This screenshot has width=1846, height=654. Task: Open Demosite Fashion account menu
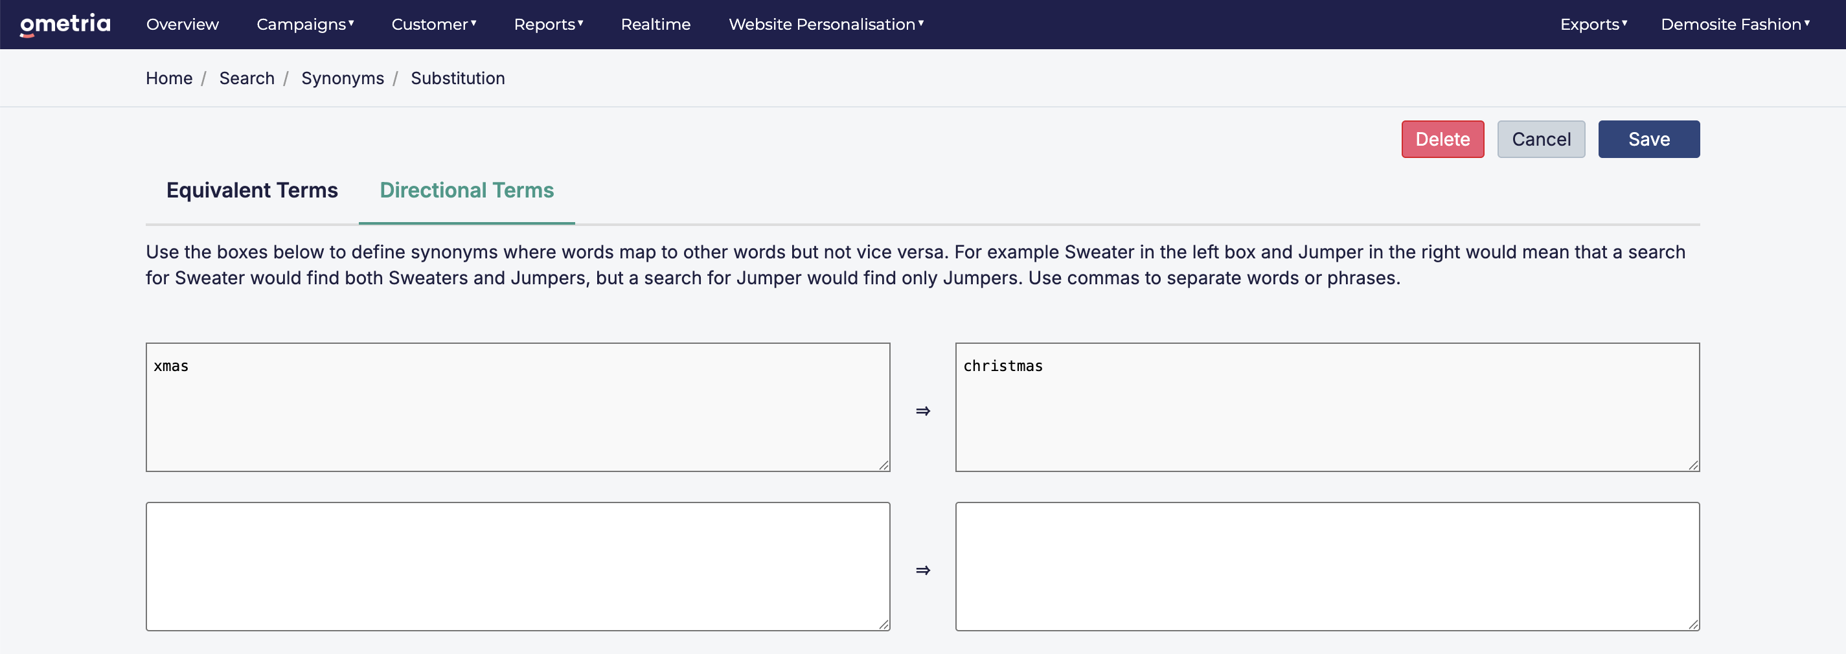1735,25
